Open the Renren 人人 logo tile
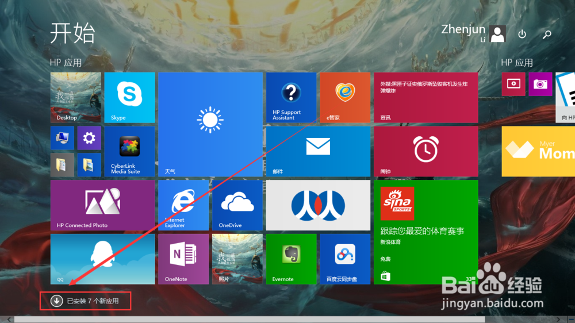Image resolution: width=575 pixels, height=323 pixels. click(x=318, y=205)
